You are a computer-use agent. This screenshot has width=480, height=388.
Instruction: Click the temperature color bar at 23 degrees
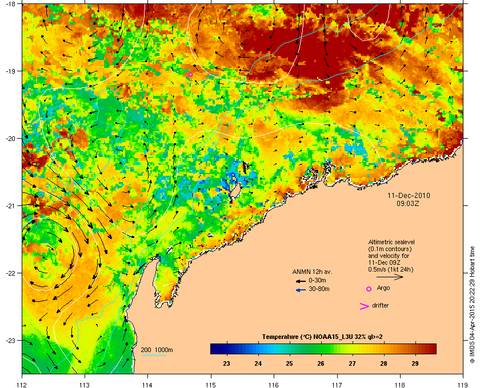[x=227, y=349]
